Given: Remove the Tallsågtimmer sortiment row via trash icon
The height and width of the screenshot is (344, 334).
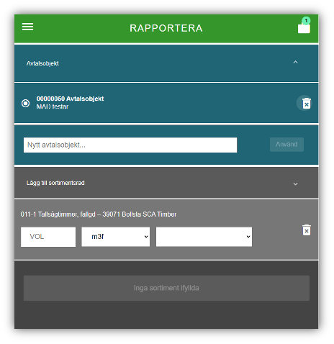Looking at the screenshot, I should (306, 230).
